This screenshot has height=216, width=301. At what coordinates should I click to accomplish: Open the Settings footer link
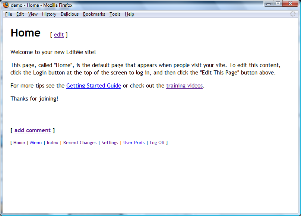(110, 143)
